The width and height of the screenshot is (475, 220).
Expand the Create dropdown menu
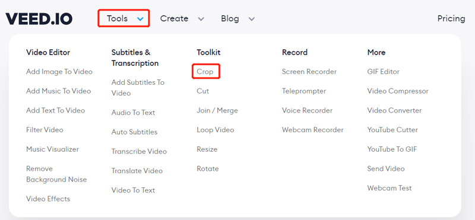(182, 19)
